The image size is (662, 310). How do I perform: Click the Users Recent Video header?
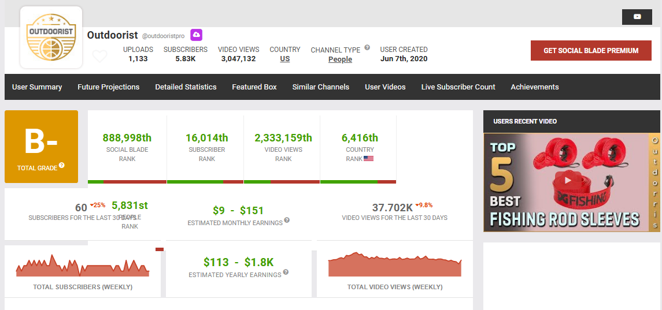[x=572, y=121]
